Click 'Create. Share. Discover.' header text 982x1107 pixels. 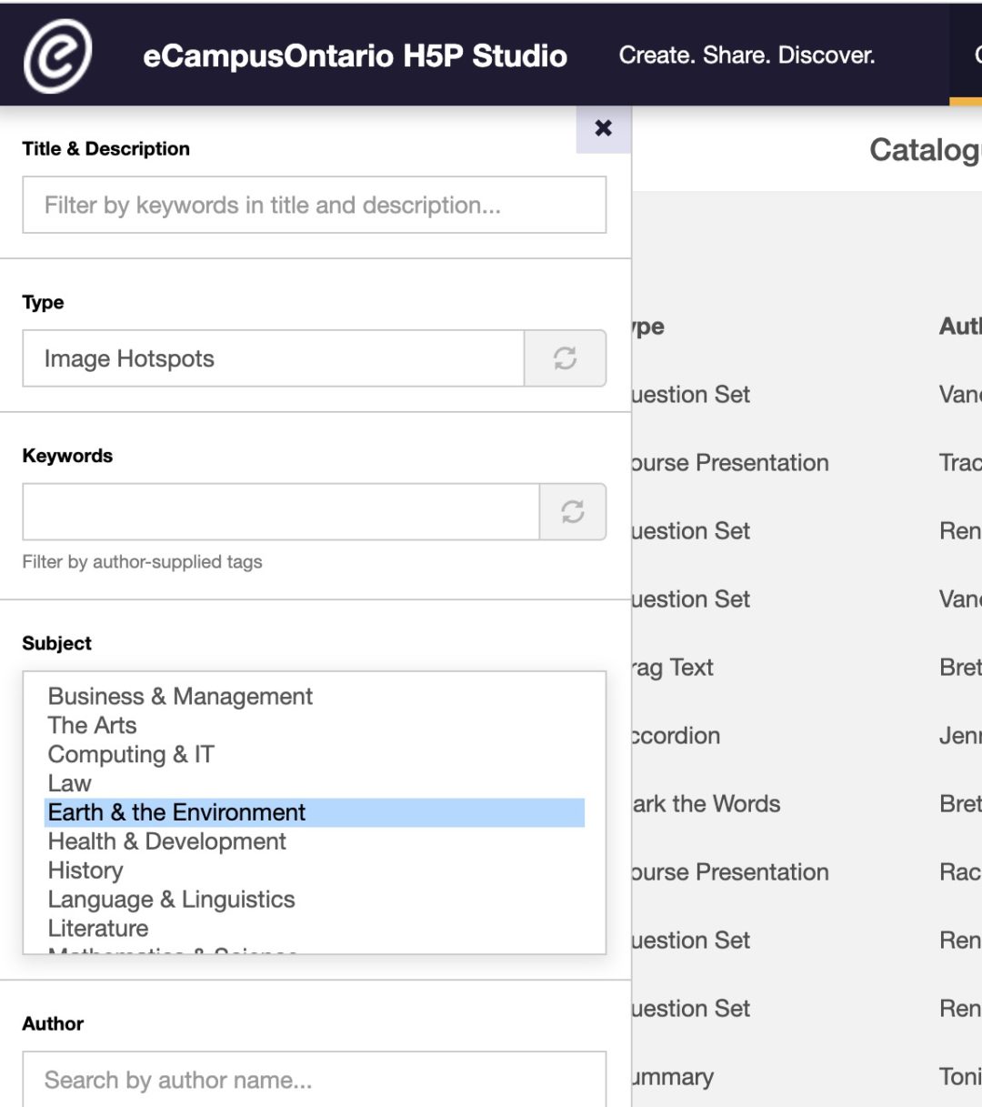tap(747, 55)
